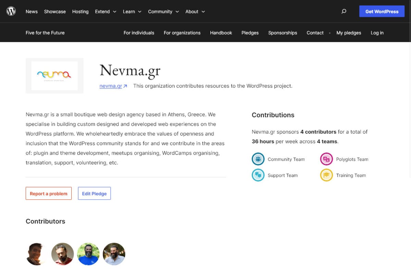Open the second contributor avatar
Image resolution: width=411 pixels, height=273 pixels.
(63, 254)
